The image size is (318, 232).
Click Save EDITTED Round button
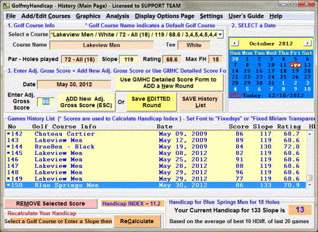point(151,102)
